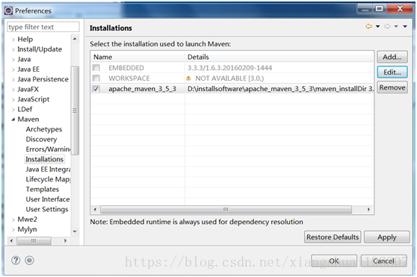Expand the Mylyn tree node

(13, 230)
